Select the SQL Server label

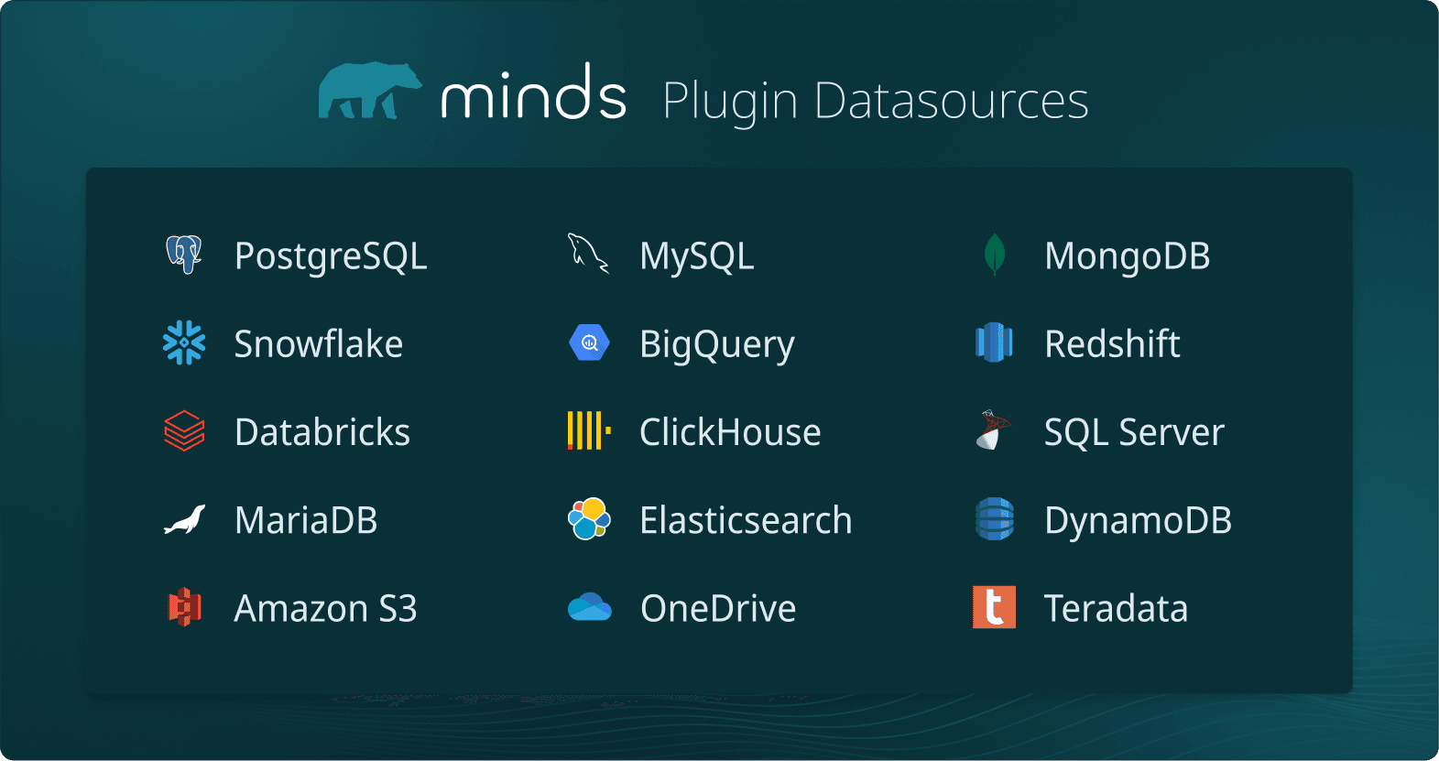(x=1134, y=432)
